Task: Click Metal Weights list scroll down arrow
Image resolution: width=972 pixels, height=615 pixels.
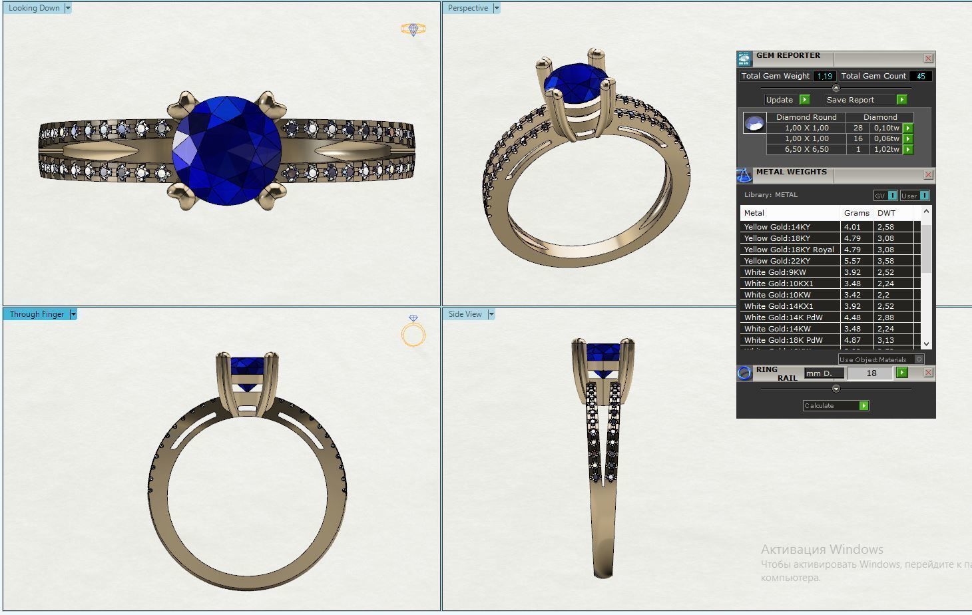Action: 926,344
